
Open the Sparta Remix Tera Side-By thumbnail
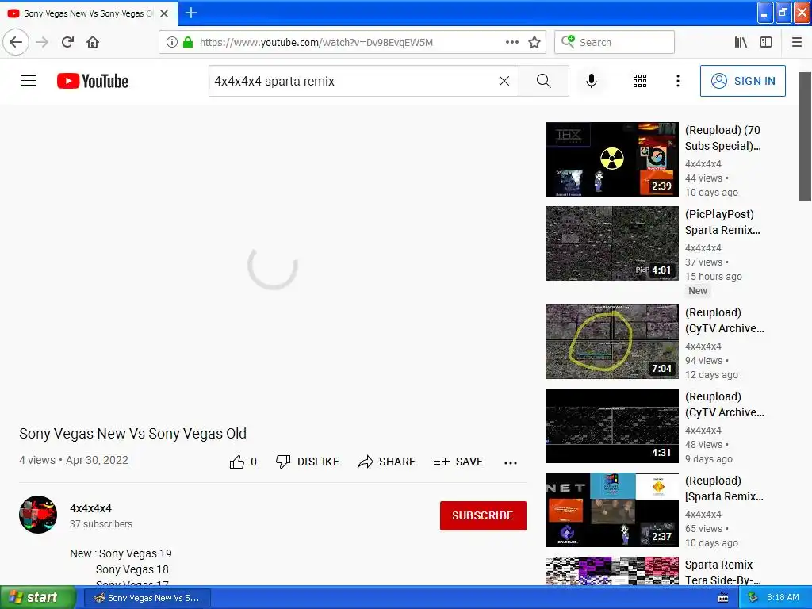point(611,571)
